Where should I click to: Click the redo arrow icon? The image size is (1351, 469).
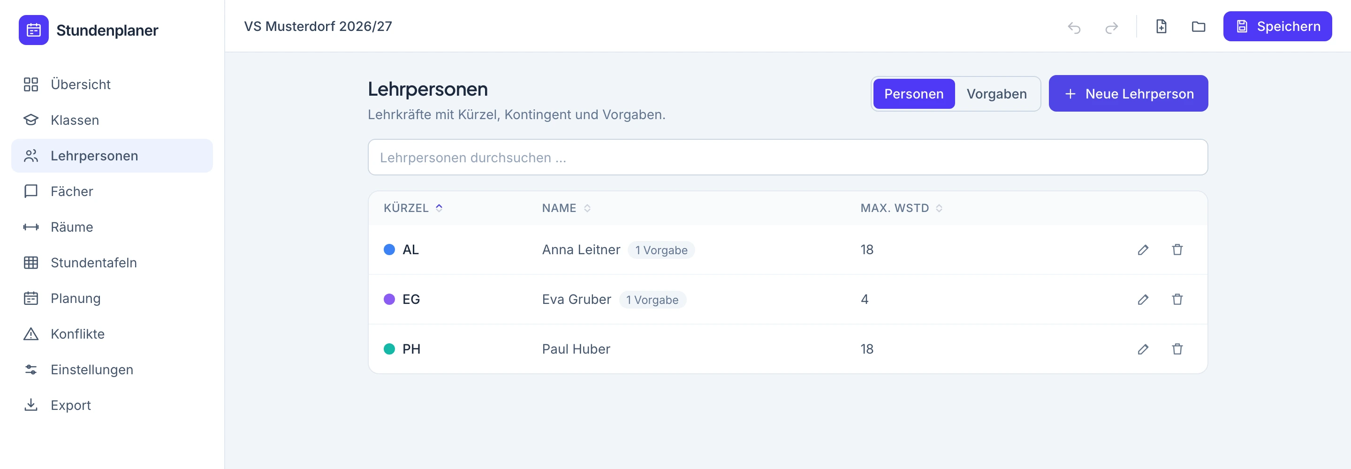[1111, 27]
